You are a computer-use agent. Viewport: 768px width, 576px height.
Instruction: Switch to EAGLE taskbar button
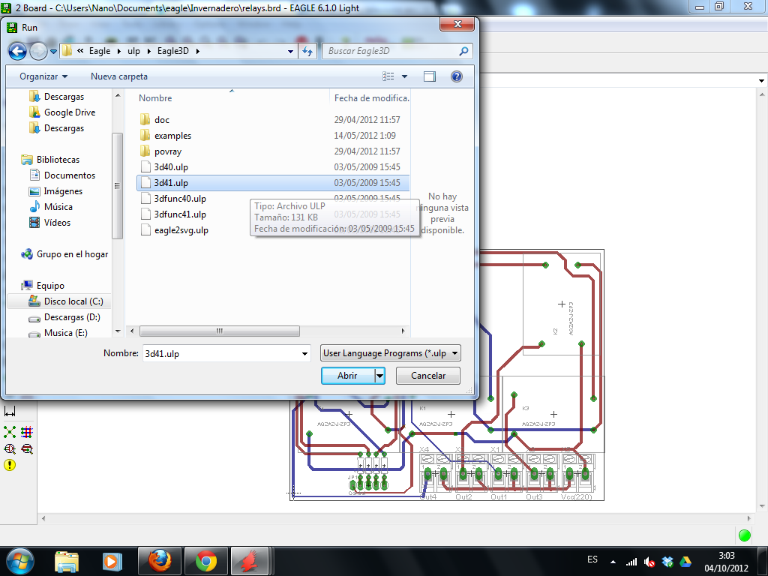pyautogui.click(x=250, y=561)
